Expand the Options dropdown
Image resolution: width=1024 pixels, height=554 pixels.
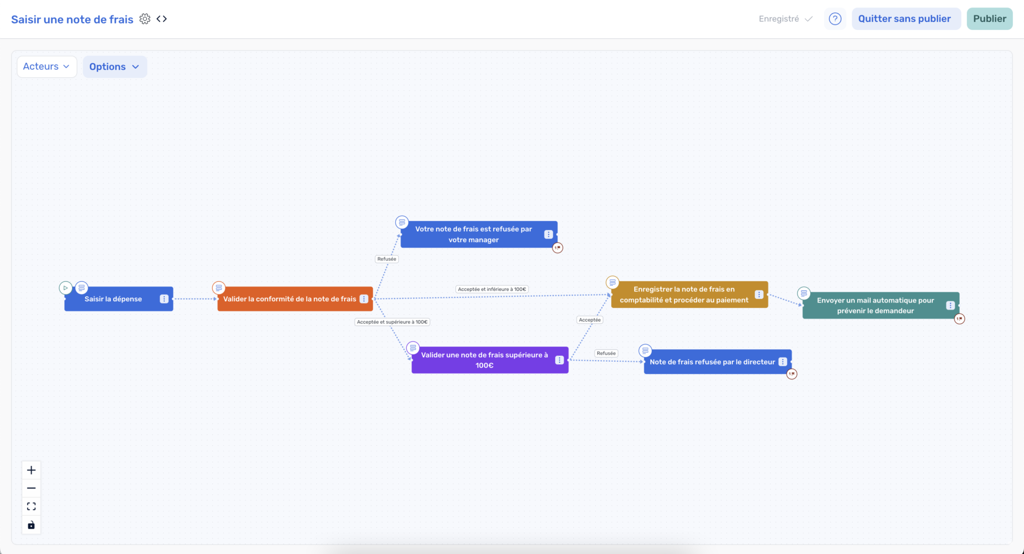coord(114,67)
